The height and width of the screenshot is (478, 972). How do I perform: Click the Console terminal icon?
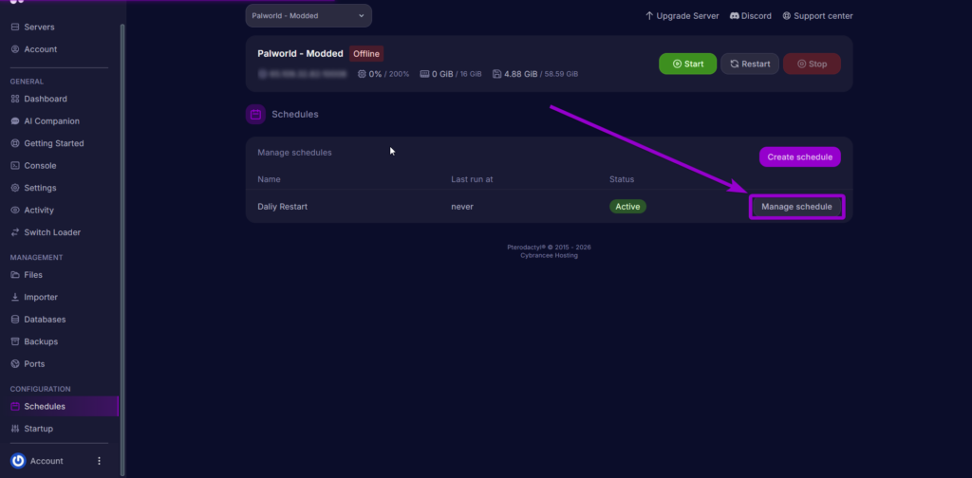[x=15, y=166]
